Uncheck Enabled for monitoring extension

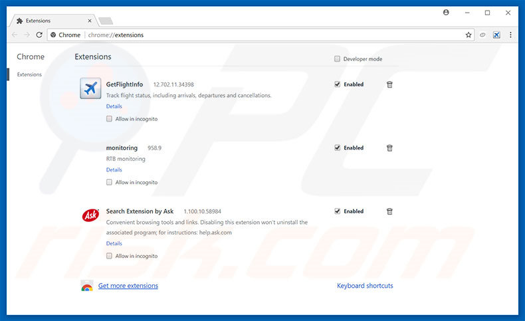[337, 148]
